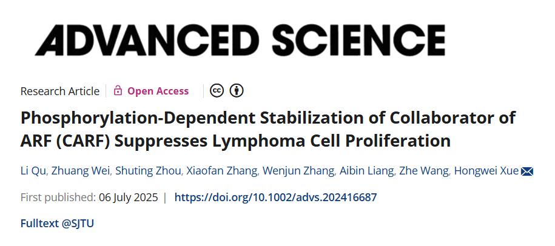Click the open access padlock icon
555x246 pixels.
click(x=118, y=91)
